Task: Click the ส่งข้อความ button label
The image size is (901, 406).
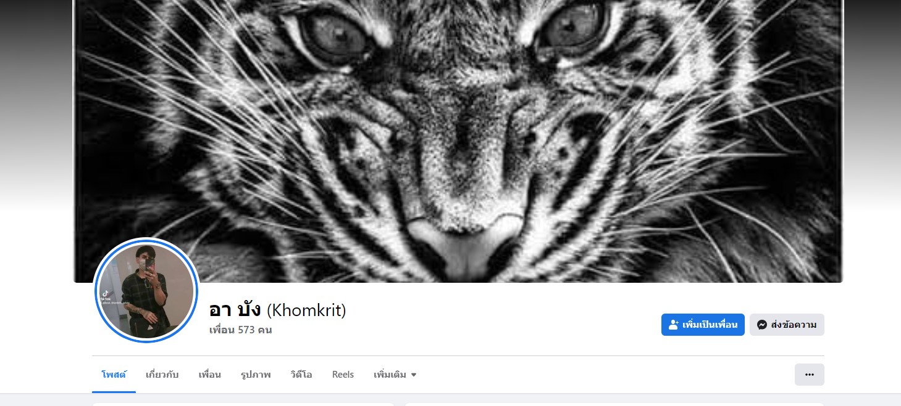Action: pyautogui.click(x=794, y=325)
